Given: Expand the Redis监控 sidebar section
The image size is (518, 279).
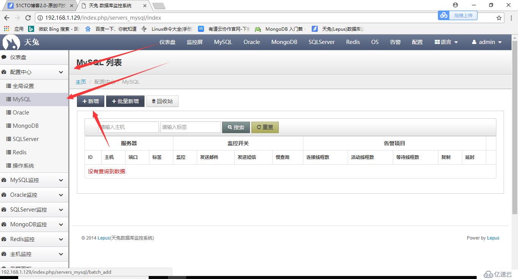Looking at the screenshot, I should 34,239.
